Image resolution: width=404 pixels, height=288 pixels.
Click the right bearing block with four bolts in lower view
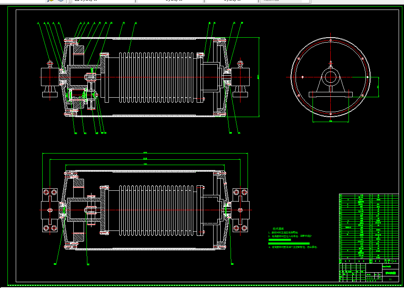240,210
